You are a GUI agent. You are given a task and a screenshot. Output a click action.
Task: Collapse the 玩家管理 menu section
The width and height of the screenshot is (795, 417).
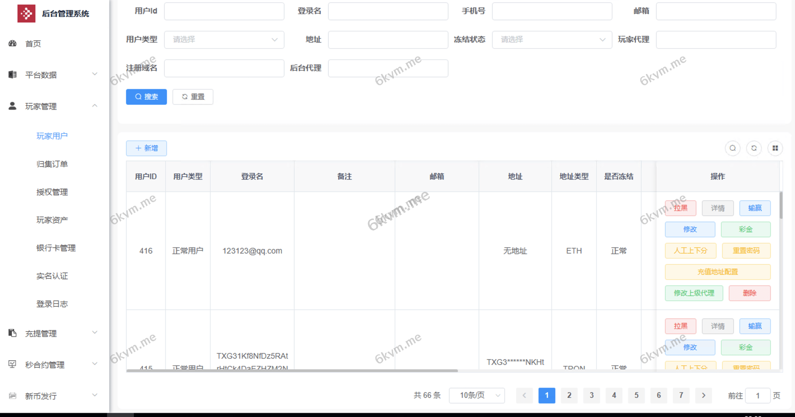pos(95,106)
